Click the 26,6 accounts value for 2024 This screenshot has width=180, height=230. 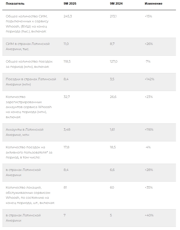click(x=113, y=97)
